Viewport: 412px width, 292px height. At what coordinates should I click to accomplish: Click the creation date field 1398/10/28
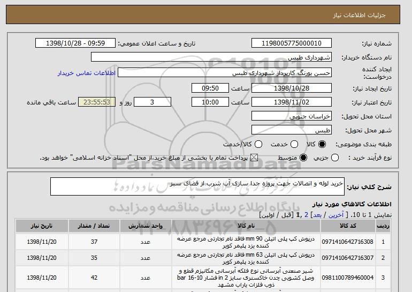pyautogui.click(x=292, y=88)
